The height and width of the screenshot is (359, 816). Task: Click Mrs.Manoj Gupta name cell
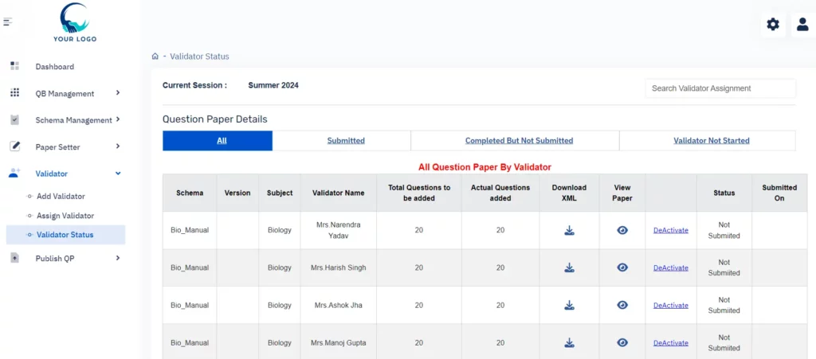(338, 342)
